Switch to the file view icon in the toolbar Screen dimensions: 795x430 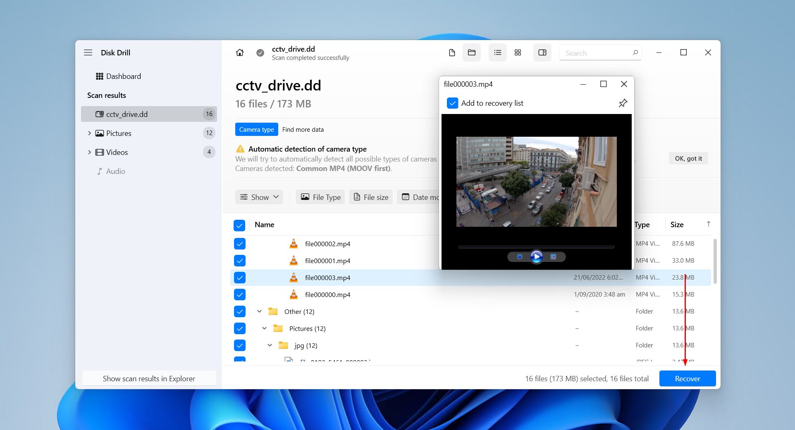pyautogui.click(x=452, y=52)
